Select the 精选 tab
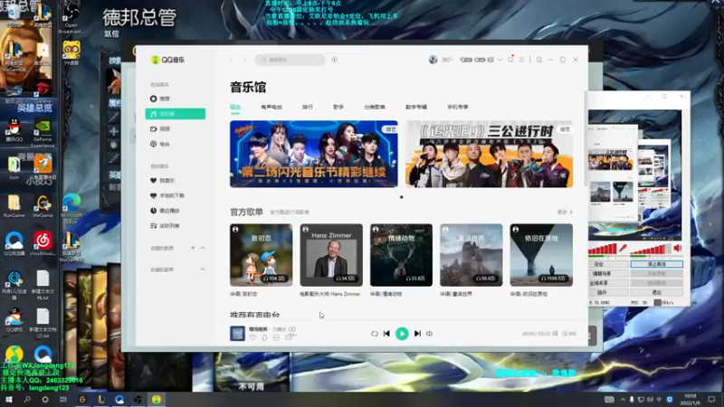Viewport: 724px width, 407px height. (x=235, y=107)
